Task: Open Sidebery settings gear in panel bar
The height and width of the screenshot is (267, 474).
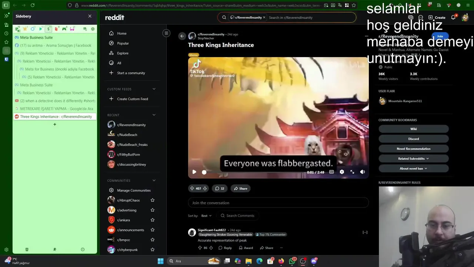Action: coord(93,29)
